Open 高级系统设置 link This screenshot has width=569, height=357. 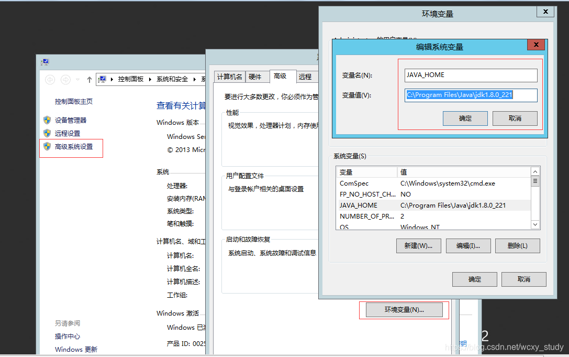74,146
